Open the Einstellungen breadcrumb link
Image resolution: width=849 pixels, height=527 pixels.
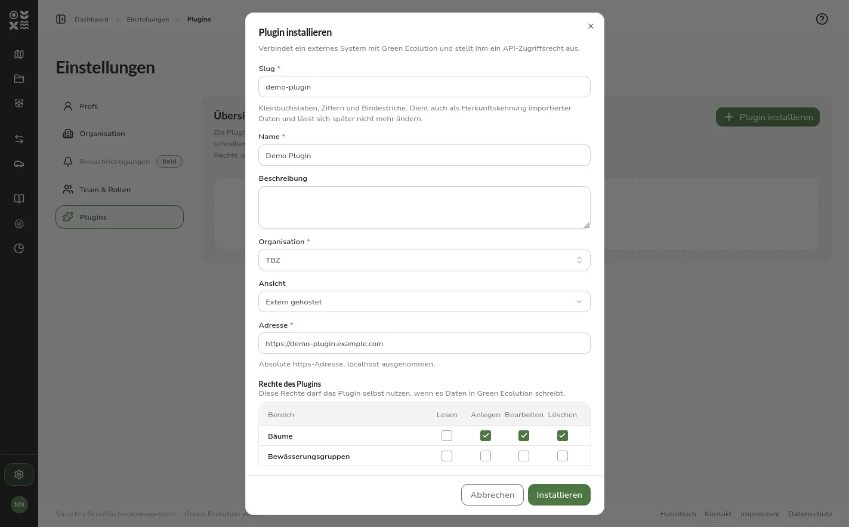pyautogui.click(x=148, y=20)
